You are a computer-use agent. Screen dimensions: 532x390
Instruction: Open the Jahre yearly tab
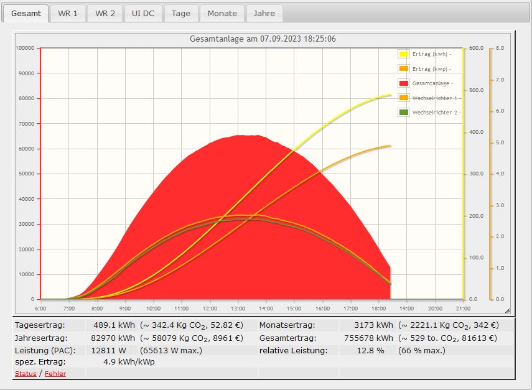(x=264, y=13)
